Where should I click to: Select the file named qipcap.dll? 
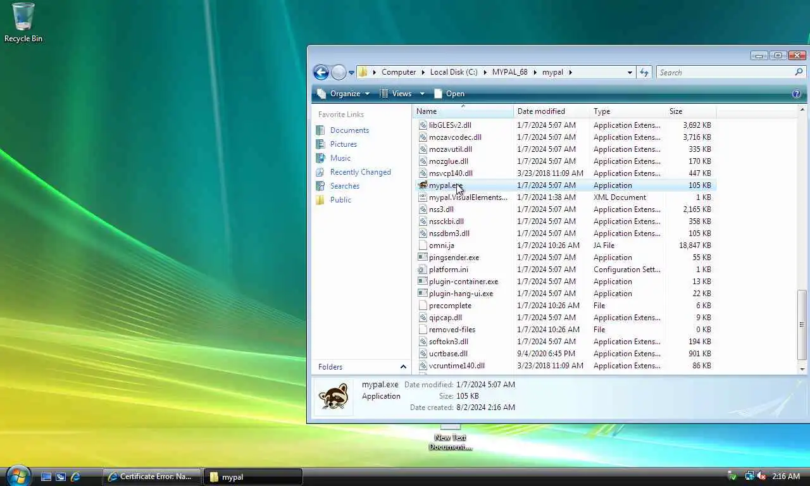pyautogui.click(x=445, y=318)
